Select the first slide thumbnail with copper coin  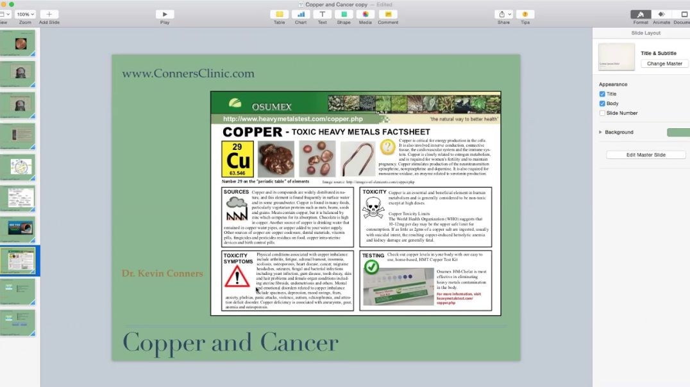pos(18,43)
